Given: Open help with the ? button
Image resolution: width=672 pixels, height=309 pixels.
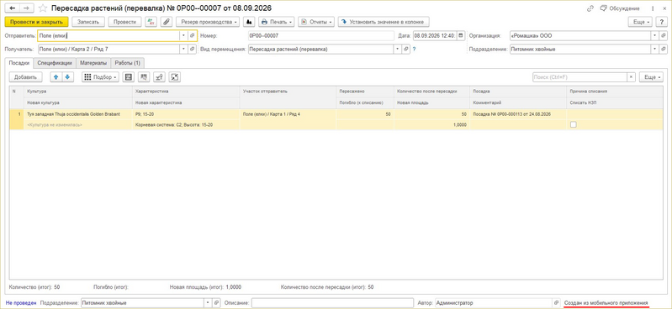Looking at the screenshot, I should click(x=661, y=21).
